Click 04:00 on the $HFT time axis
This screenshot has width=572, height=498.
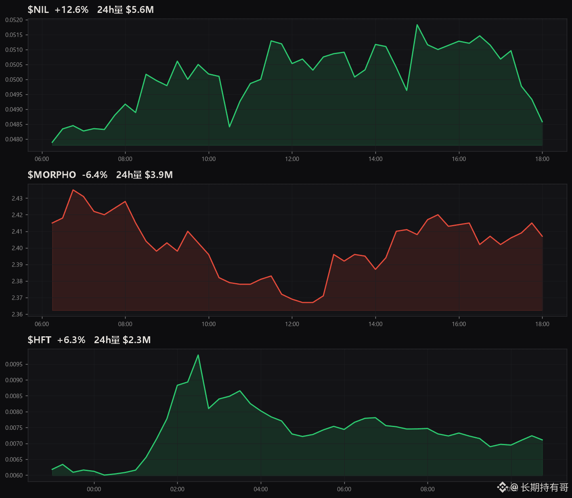[x=261, y=489]
